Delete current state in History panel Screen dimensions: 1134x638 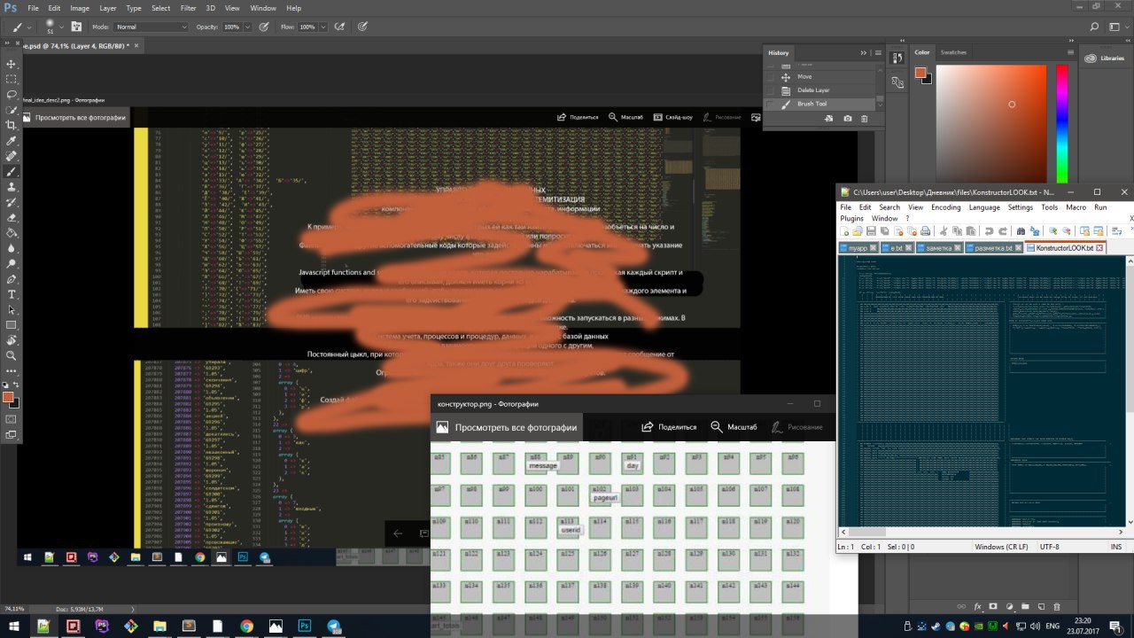[x=865, y=119]
